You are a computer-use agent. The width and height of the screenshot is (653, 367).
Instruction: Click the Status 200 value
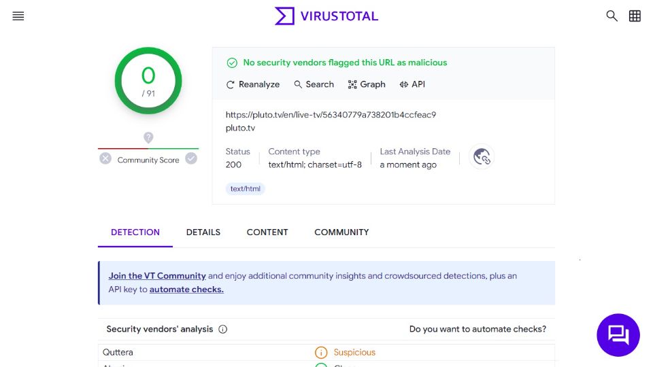click(233, 164)
